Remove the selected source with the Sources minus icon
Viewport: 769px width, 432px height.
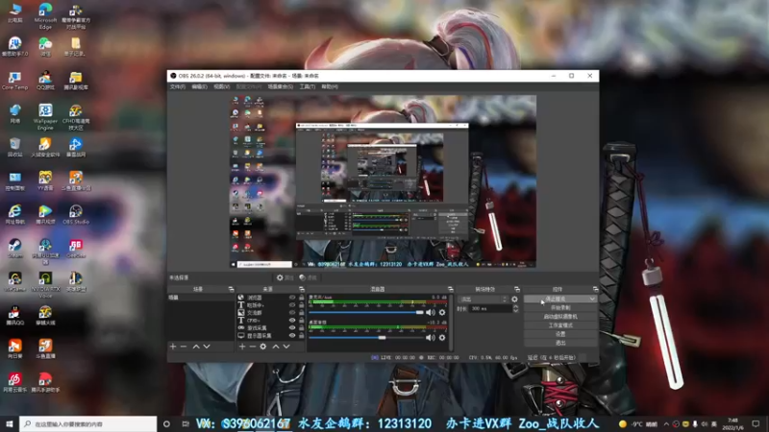(252, 347)
